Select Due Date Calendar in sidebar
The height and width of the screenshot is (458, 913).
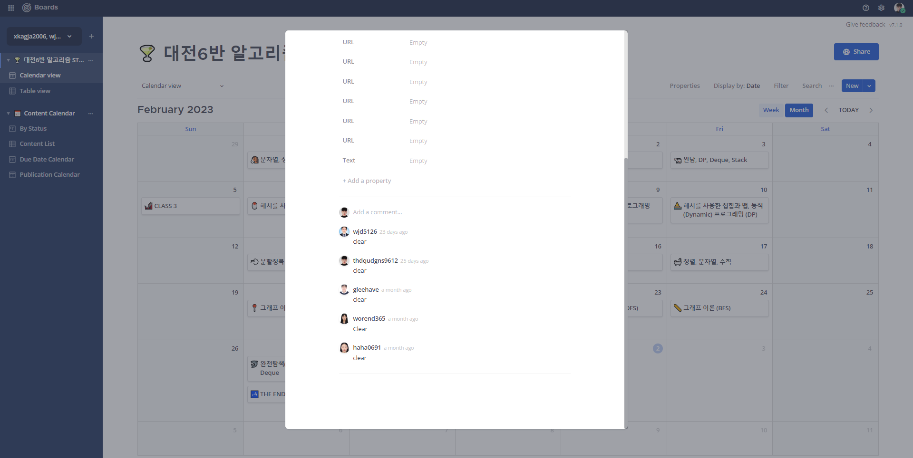[51, 159]
